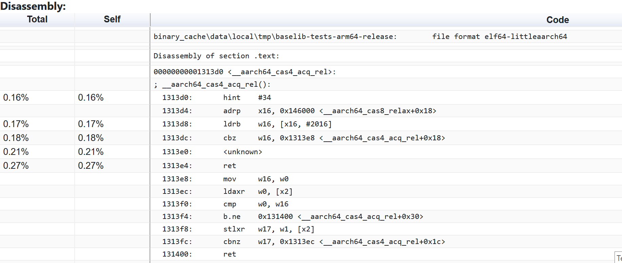
Task: Click the stlxr w17, w1 instruction
Action: [x=268, y=229]
